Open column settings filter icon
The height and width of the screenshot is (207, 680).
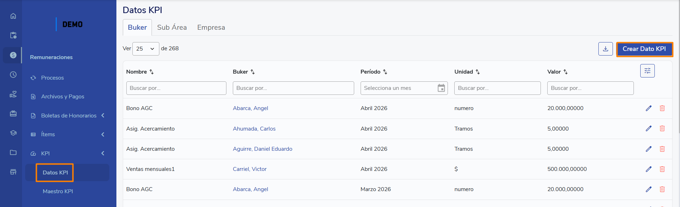click(647, 71)
